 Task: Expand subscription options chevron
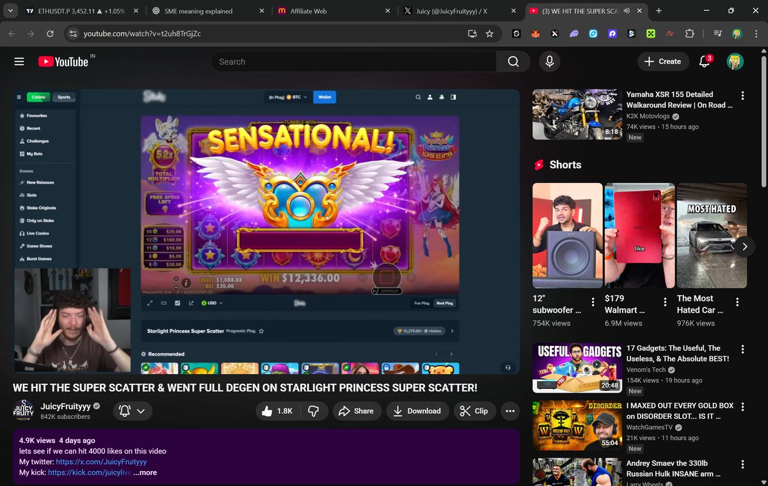[x=141, y=411]
